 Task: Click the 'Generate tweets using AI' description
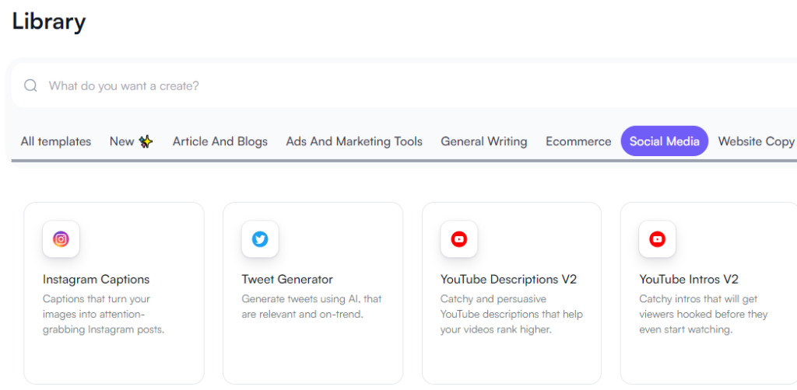tap(311, 307)
